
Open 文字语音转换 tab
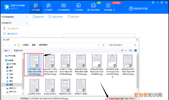click(x=63, y=7)
